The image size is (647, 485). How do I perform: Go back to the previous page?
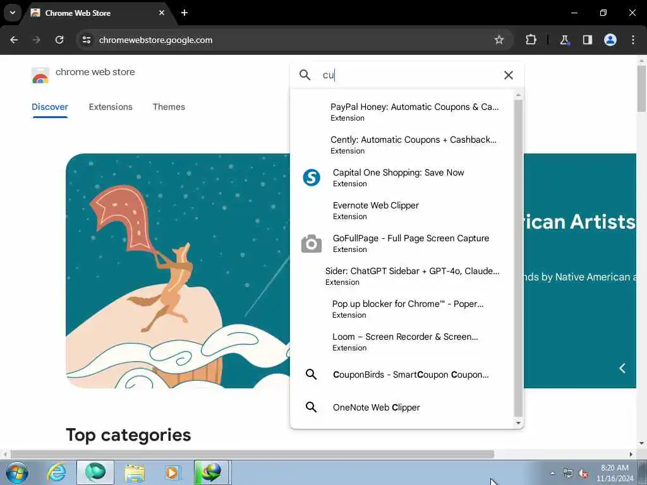pyautogui.click(x=14, y=40)
